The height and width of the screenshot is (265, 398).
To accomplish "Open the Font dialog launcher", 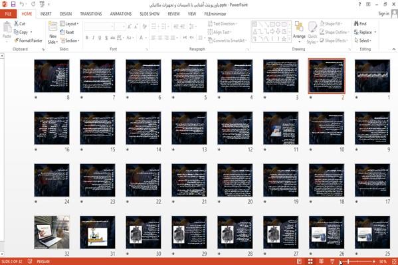I will click(146, 49).
